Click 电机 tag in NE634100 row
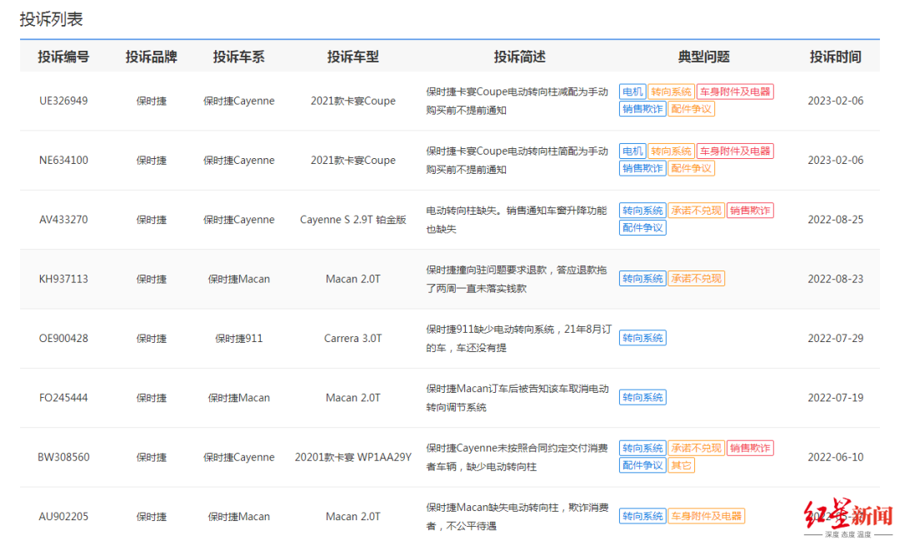The height and width of the screenshot is (546, 900). (632, 151)
